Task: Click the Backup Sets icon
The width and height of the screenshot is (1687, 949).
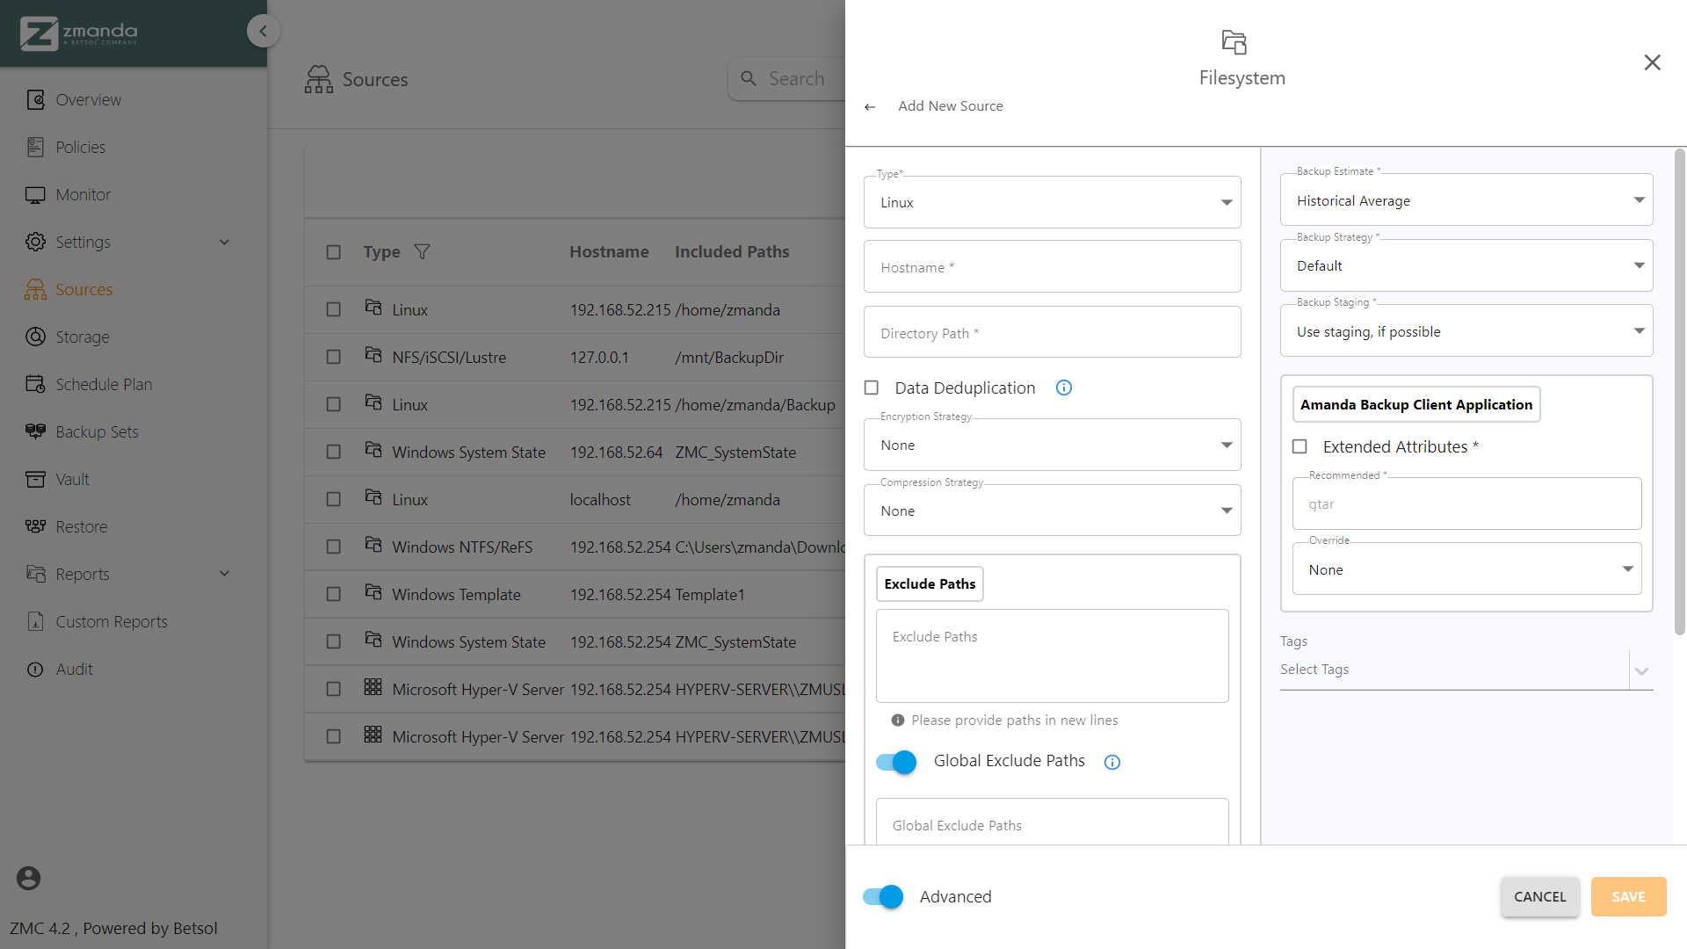Action: (35, 431)
